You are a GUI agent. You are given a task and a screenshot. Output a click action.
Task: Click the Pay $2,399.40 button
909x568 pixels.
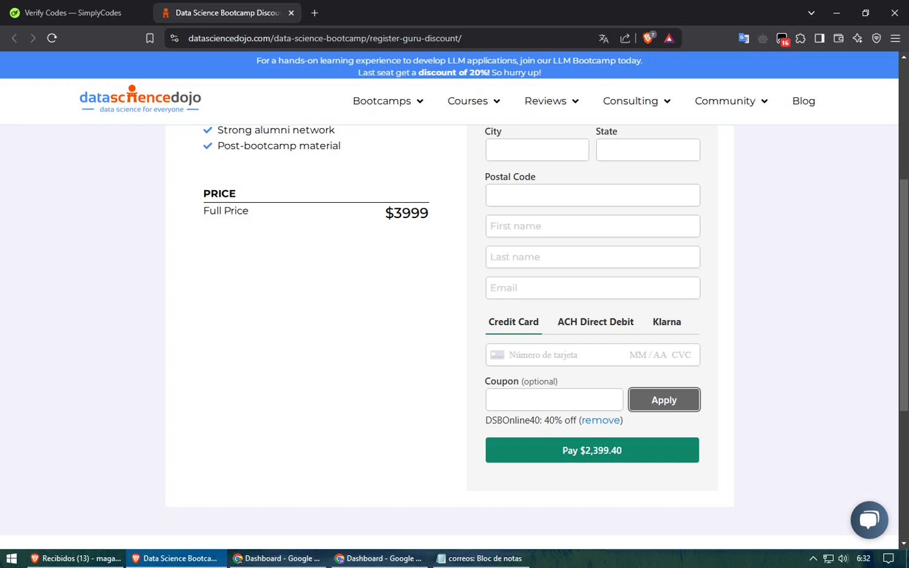(592, 450)
